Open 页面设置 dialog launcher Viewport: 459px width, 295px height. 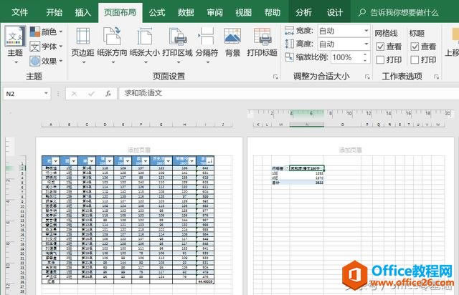click(275, 76)
